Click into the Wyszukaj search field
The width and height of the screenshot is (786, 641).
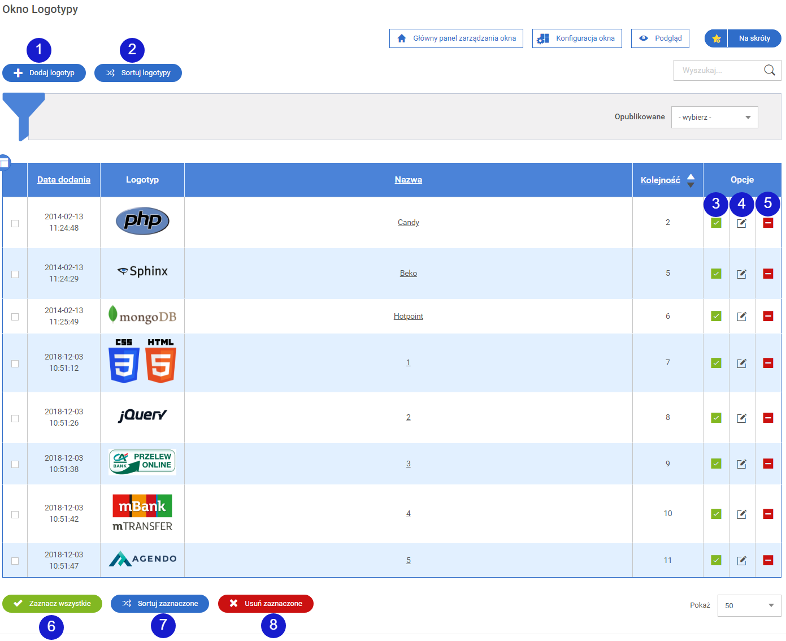[x=716, y=71]
